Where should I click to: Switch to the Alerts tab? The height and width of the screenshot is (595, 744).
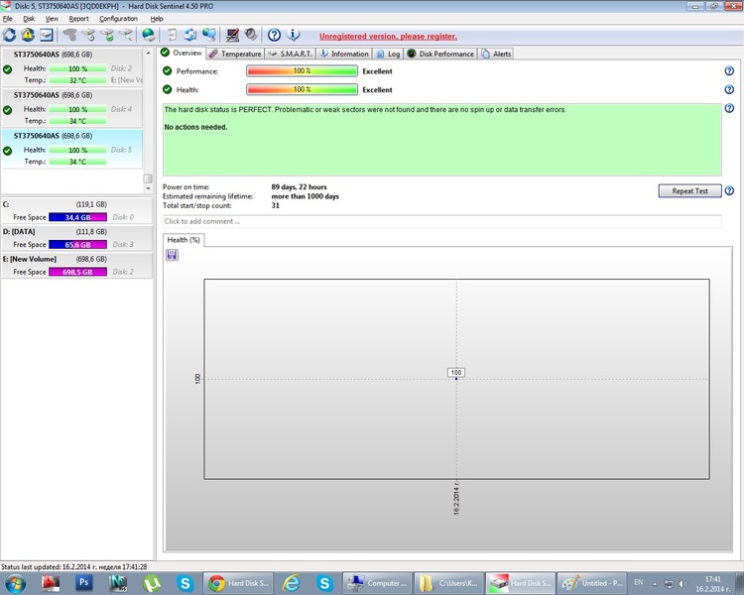[496, 54]
